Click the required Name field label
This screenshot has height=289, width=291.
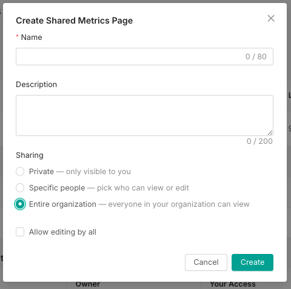32,37
